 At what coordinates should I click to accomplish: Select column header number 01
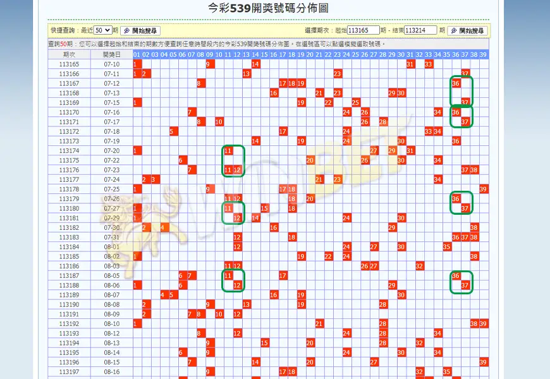(137, 54)
